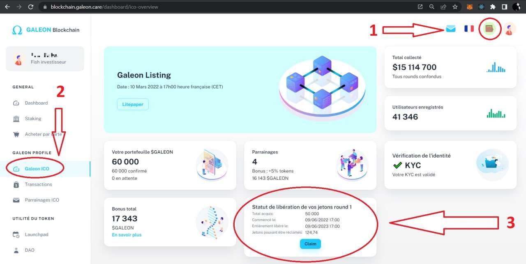Open the user avatar profile menu
The height and width of the screenshot is (264, 526).
click(510, 29)
